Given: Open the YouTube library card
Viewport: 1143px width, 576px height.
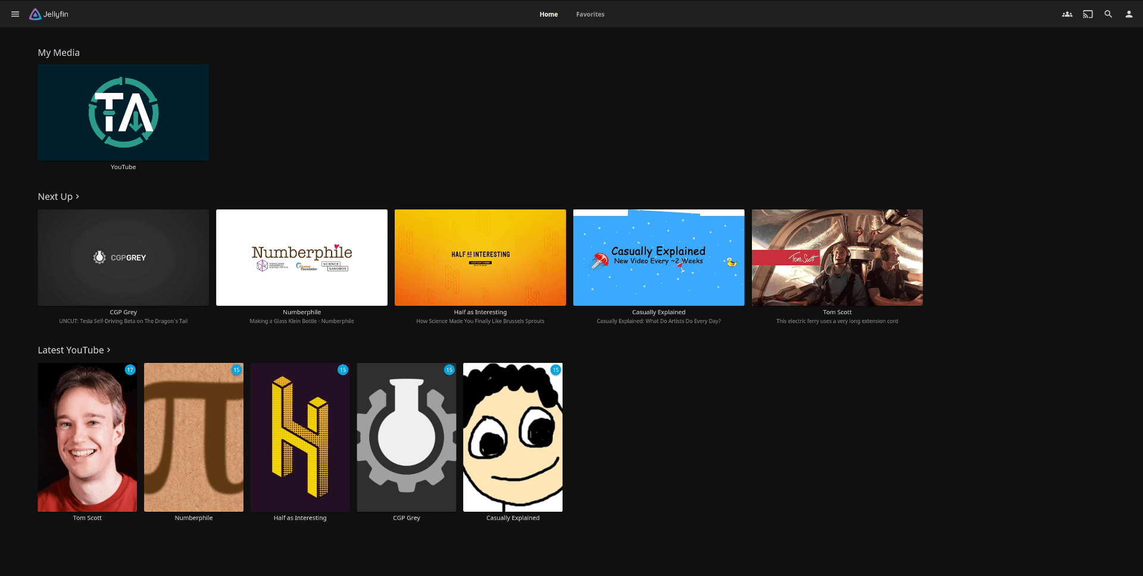Looking at the screenshot, I should 123,112.
